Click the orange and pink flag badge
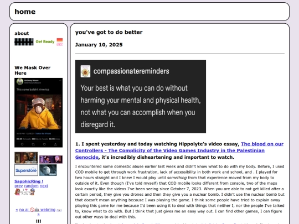The width and height of the screenshot is (299, 224). coord(60,42)
